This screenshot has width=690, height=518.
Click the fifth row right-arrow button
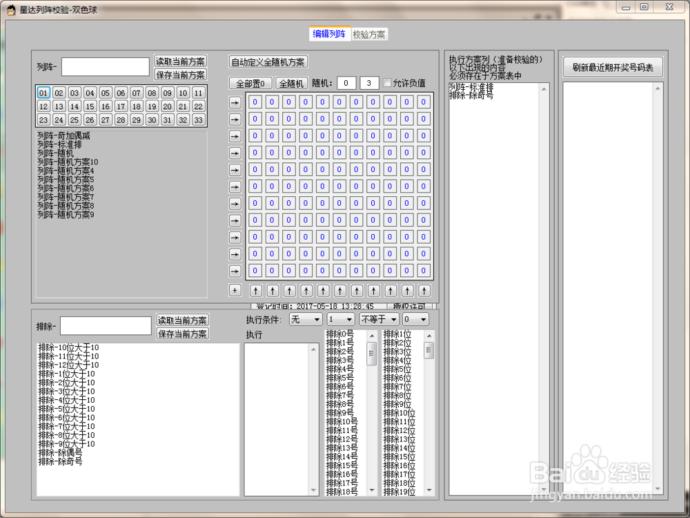point(235,170)
